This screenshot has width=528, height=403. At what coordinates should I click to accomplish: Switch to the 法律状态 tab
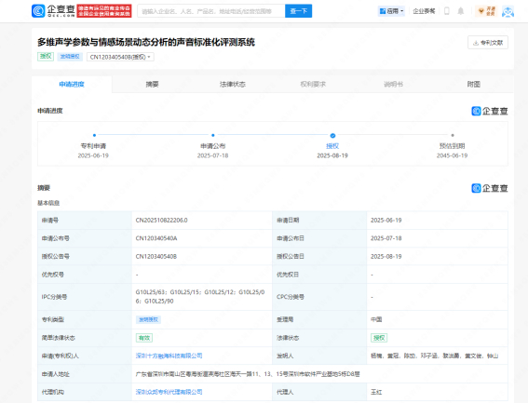tap(233, 84)
